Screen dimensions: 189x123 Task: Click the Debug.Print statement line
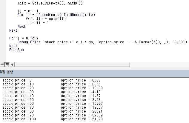tap(102, 42)
